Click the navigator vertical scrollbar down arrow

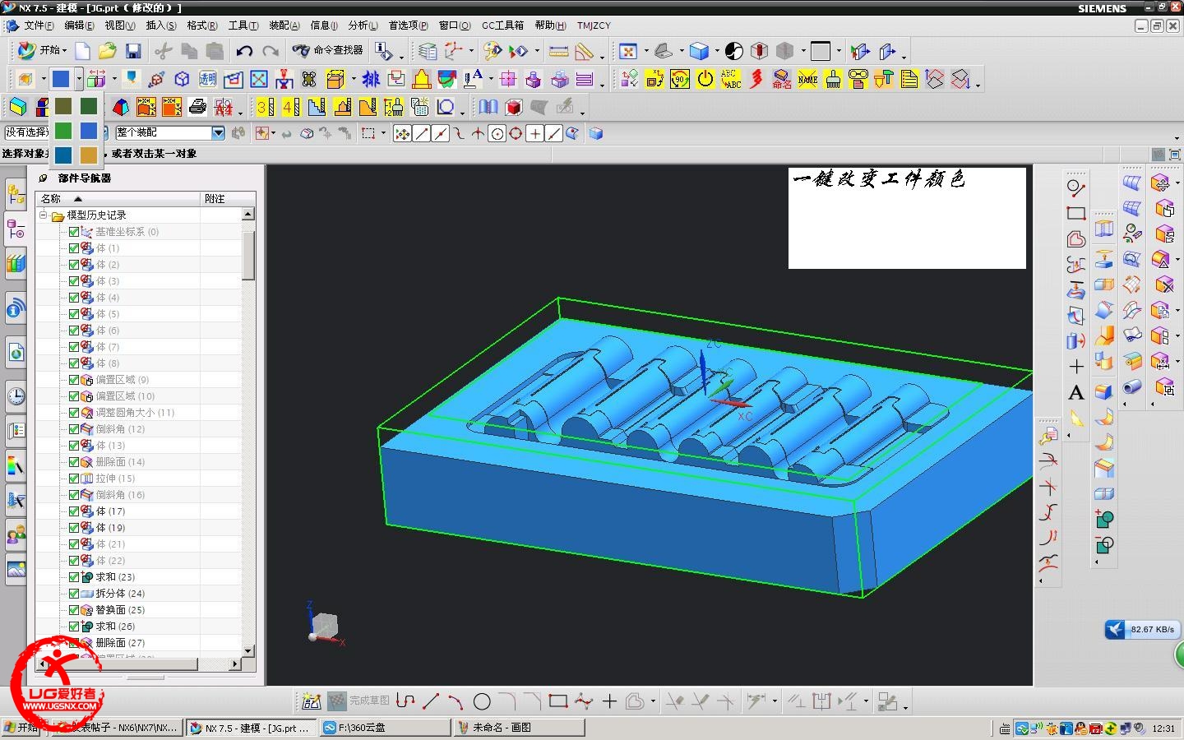coord(248,650)
